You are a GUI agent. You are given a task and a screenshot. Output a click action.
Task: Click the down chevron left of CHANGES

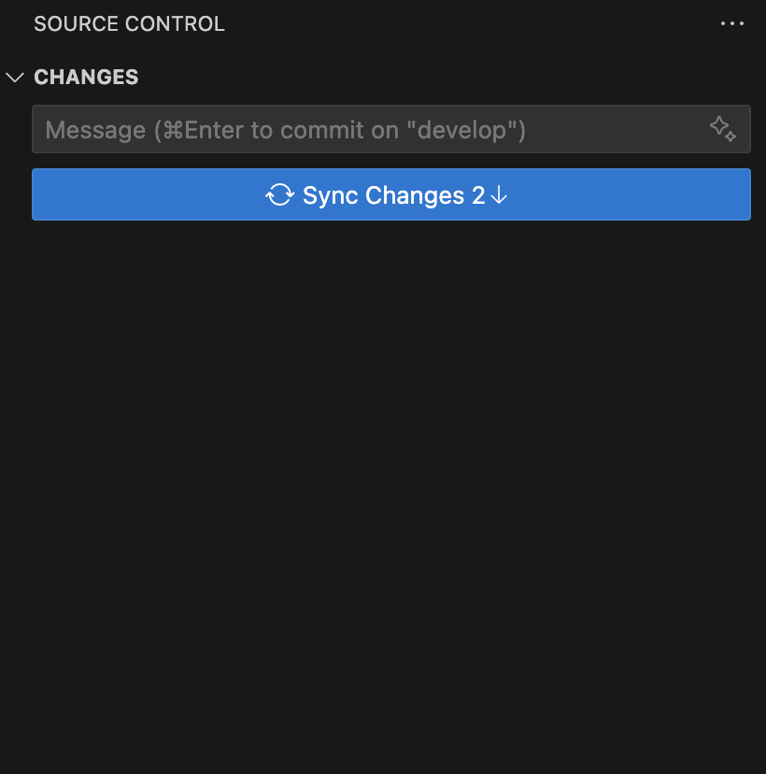click(x=15, y=78)
